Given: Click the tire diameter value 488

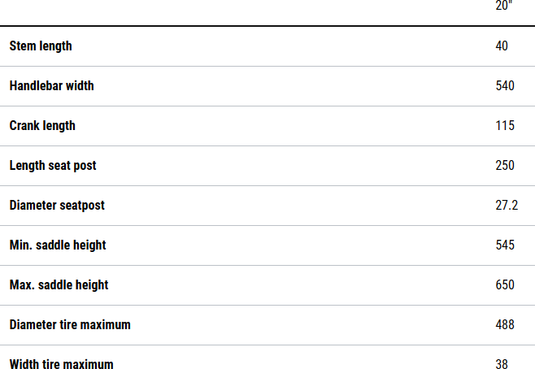Looking at the screenshot, I should point(505,325).
